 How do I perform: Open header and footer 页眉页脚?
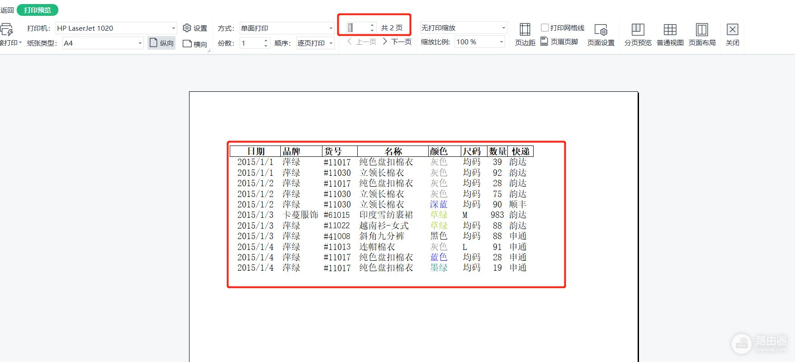[559, 42]
